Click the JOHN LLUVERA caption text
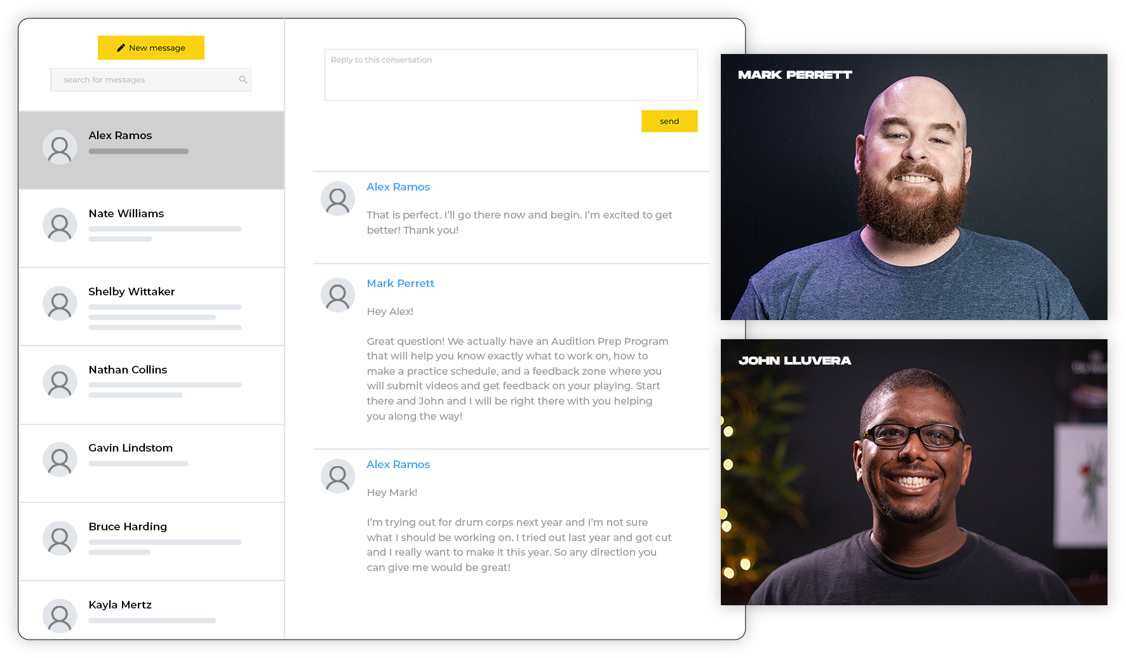 point(794,361)
